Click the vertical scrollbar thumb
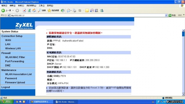The width and height of the screenshot is (185, 104). [183, 34]
